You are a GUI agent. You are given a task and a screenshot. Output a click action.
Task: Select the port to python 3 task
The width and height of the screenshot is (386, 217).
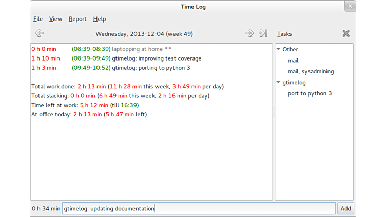click(x=310, y=93)
